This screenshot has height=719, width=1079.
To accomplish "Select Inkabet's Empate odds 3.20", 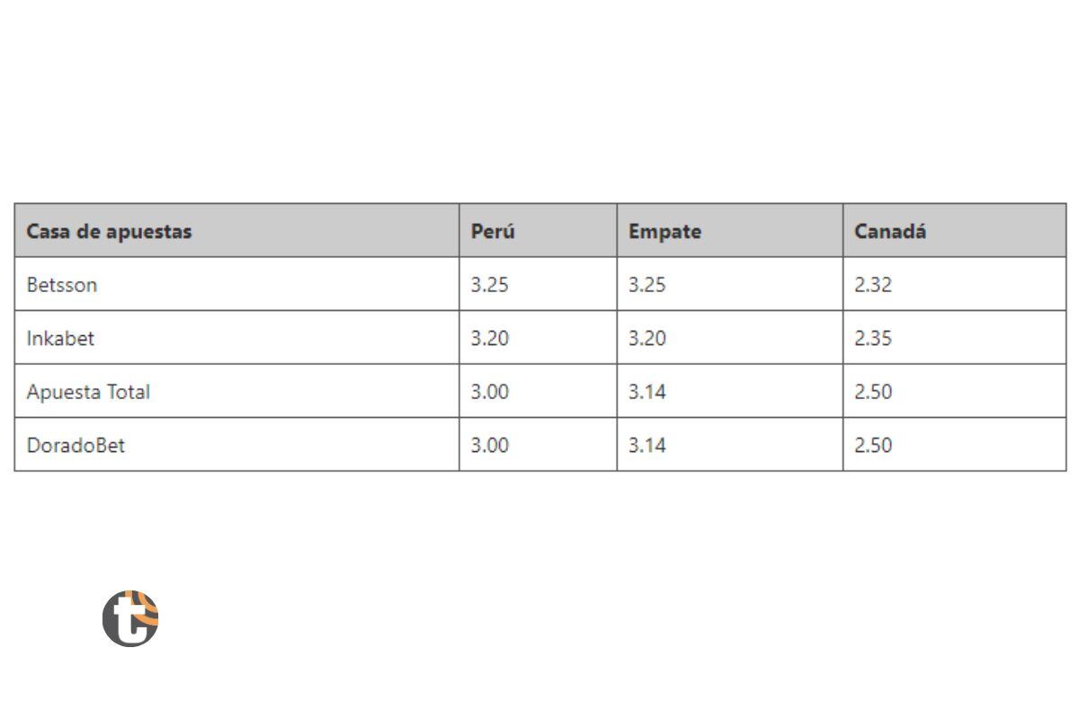I will point(647,339).
